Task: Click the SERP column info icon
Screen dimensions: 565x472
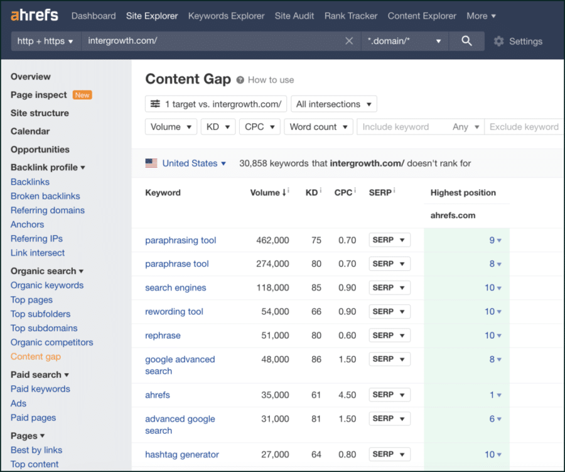Action: pyautogui.click(x=394, y=189)
